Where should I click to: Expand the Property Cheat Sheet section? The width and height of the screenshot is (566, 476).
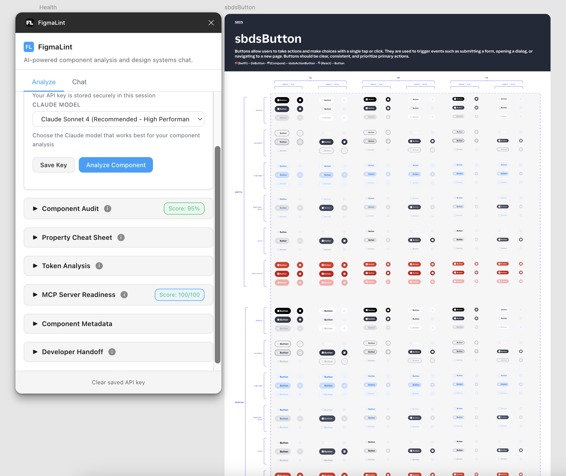coord(118,237)
